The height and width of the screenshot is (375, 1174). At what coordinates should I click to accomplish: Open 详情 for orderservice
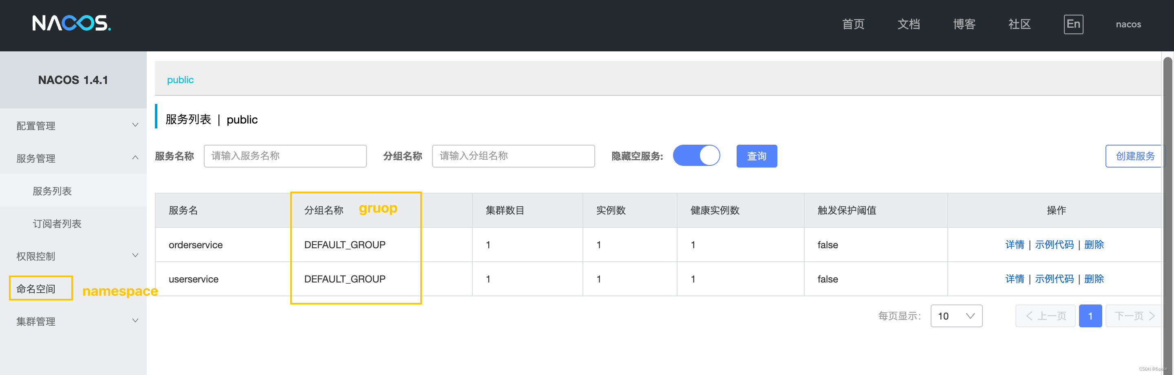coord(1015,245)
